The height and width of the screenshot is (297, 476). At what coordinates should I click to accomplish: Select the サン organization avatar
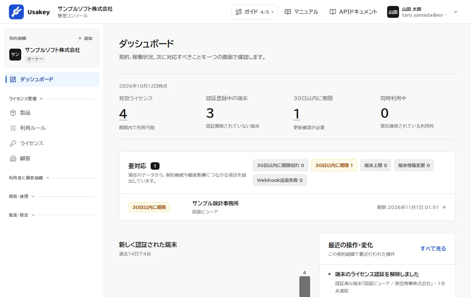[x=15, y=54]
